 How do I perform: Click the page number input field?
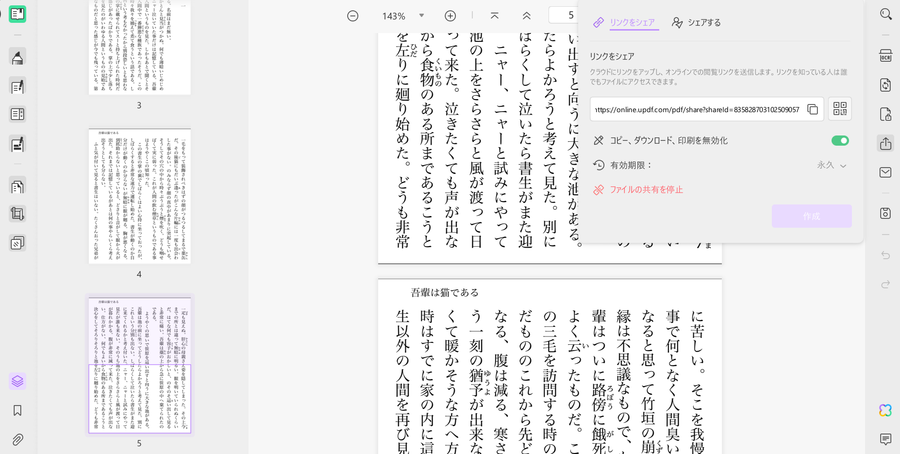[x=563, y=15]
